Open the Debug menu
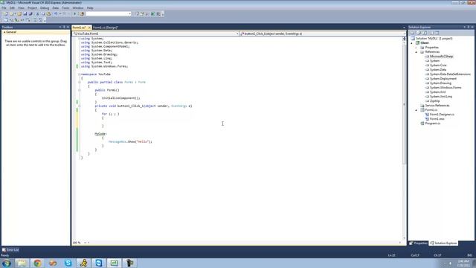476x268 pixels. (x=45, y=8)
